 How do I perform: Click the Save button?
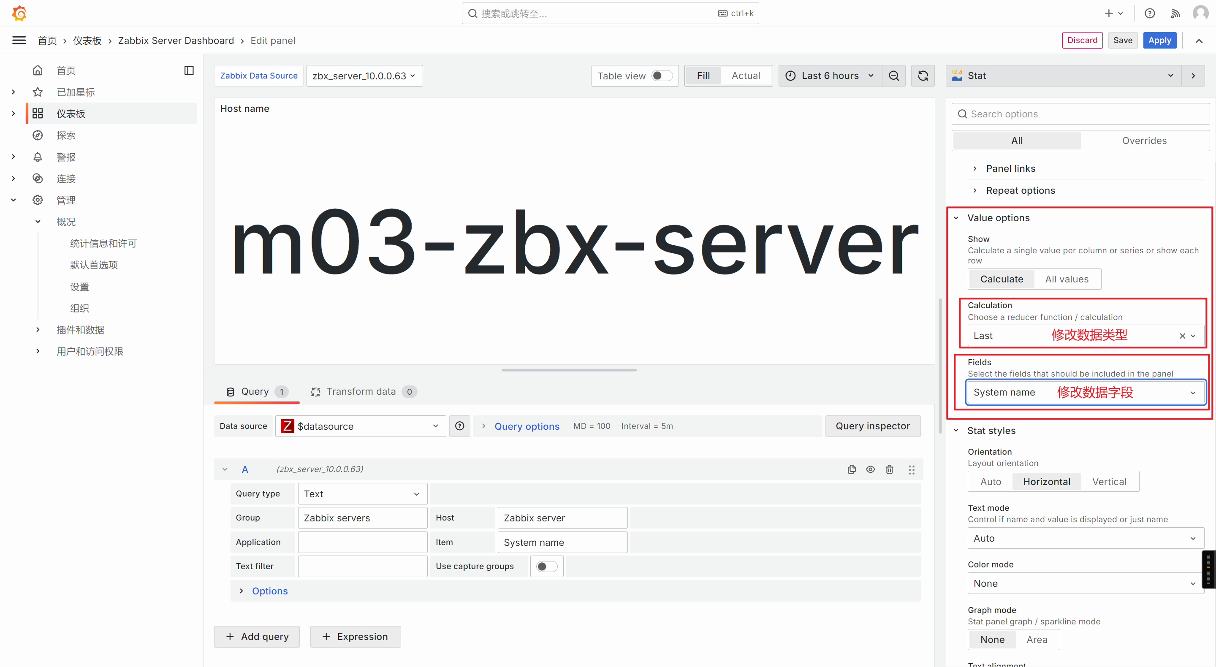1123,40
